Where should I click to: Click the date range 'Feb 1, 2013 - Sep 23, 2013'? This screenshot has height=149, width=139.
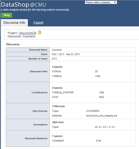66,54
